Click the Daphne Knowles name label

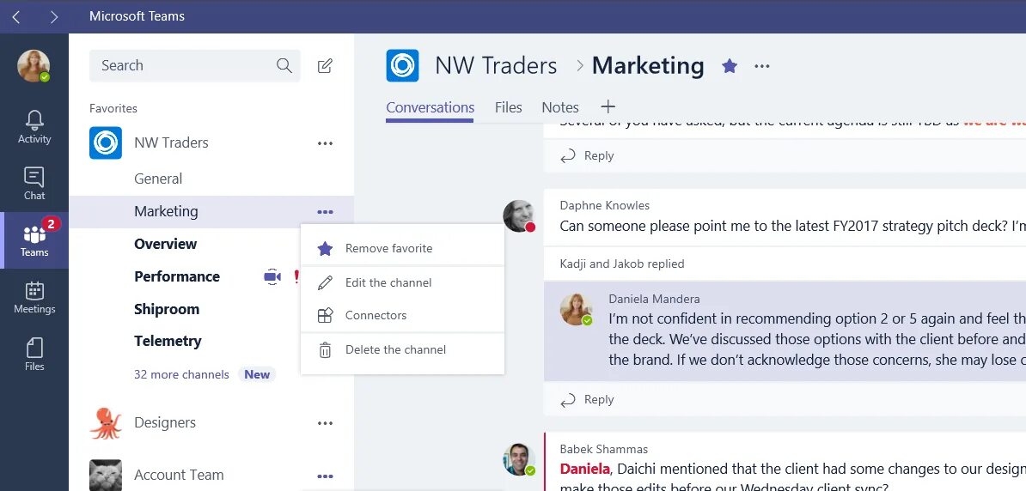605,205
